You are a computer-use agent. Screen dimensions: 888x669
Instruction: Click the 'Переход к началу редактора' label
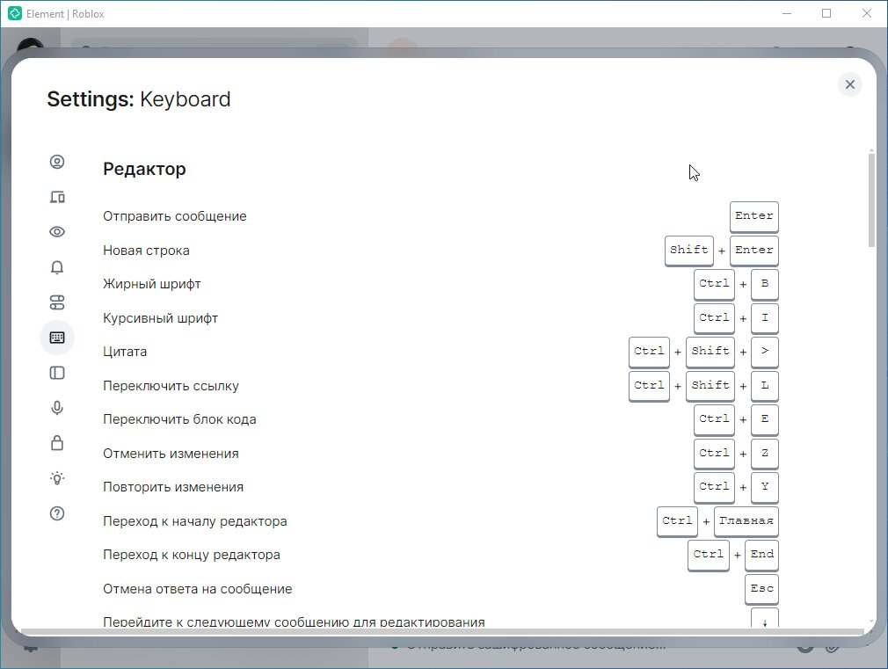click(x=195, y=521)
